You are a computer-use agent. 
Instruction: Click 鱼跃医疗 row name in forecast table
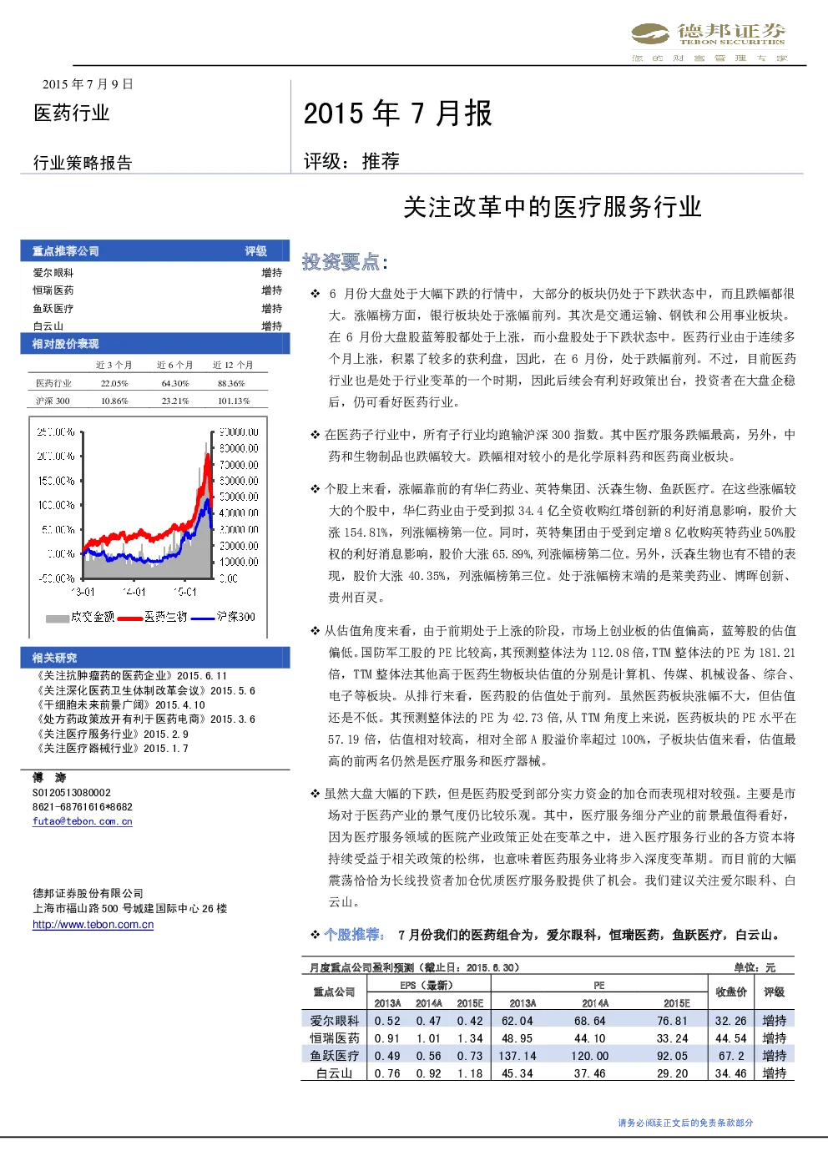click(x=335, y=1056)
